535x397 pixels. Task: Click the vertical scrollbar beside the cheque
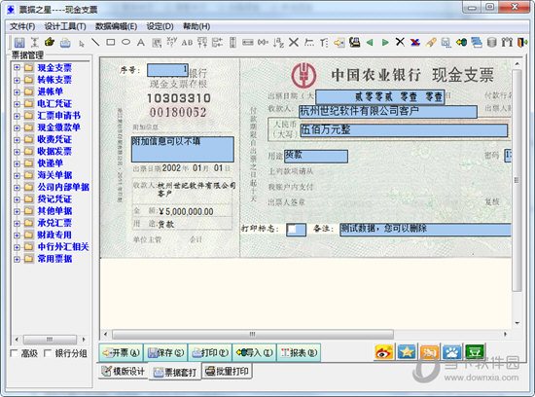coord(517,181)
